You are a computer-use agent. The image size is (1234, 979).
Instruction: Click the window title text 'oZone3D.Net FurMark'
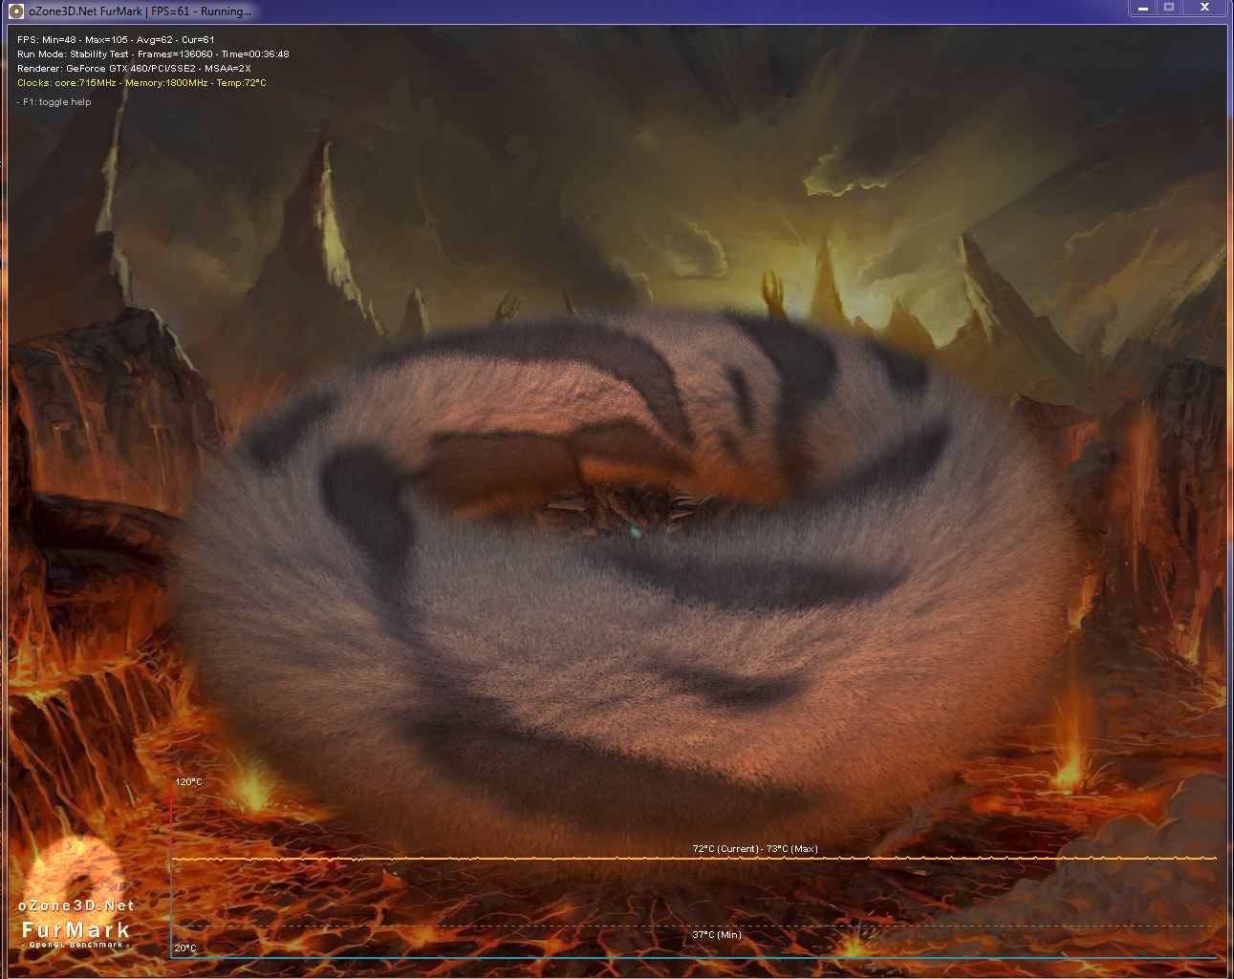tap(84, 11)
